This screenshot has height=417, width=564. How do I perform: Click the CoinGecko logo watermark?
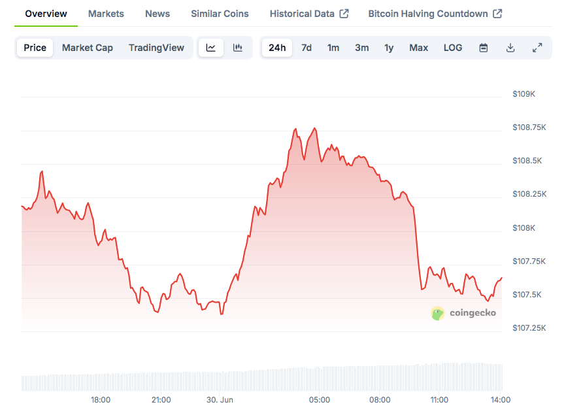(463, 313)
